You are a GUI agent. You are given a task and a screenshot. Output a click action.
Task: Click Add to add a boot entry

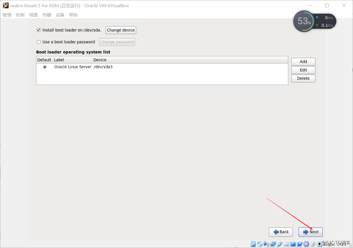pos(303,62)
